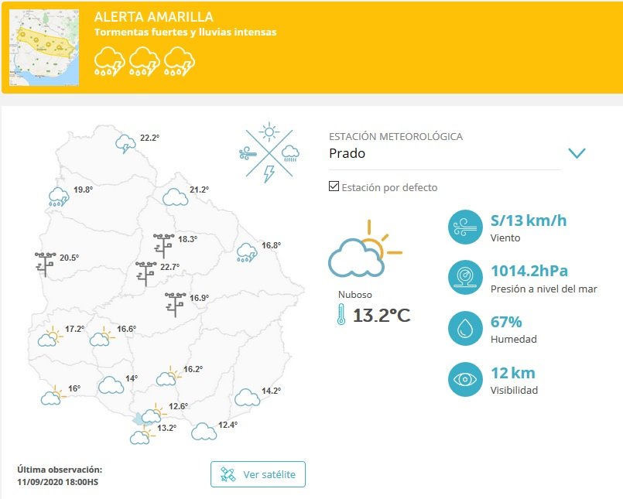
Task: Click the humidity droplet icon
Action: (x=465, y=329)
